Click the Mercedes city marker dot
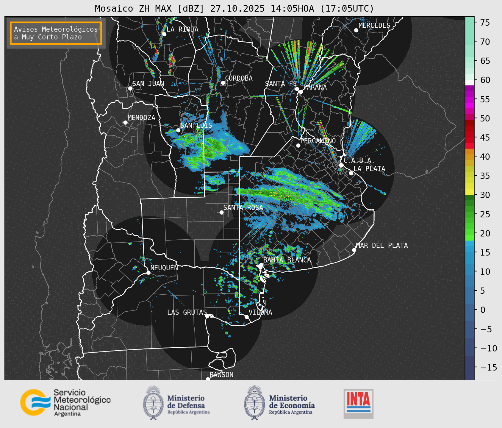This screenshot has width=502, height=428. [x=356, y=30]
